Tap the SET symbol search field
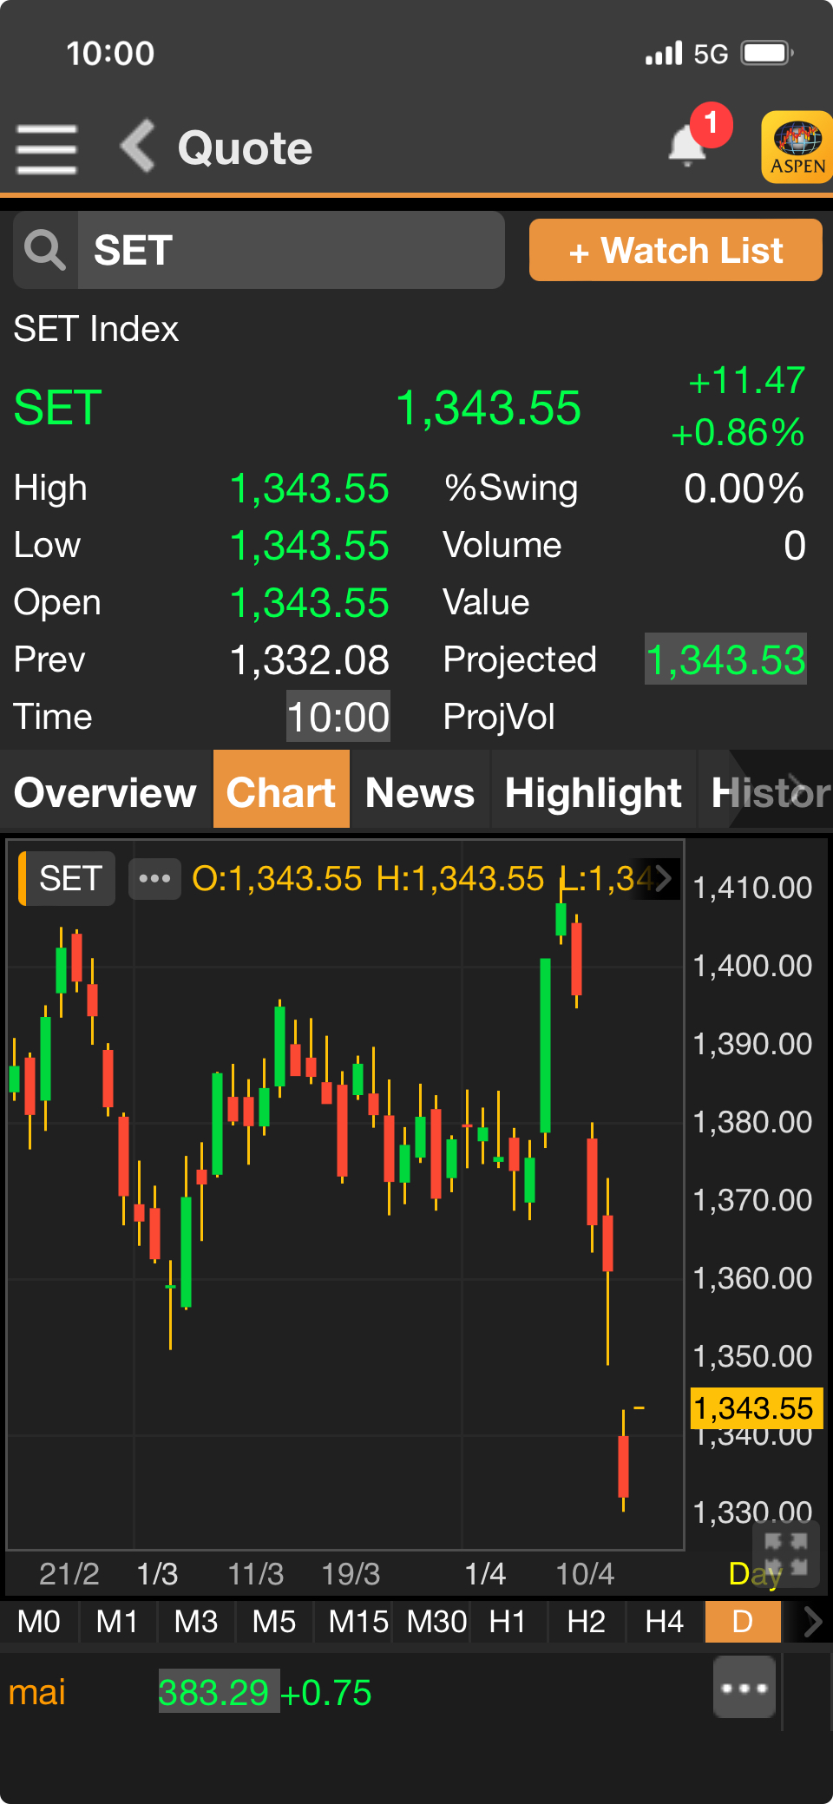This screenshot has width=833, height=1804. point(291,251)
